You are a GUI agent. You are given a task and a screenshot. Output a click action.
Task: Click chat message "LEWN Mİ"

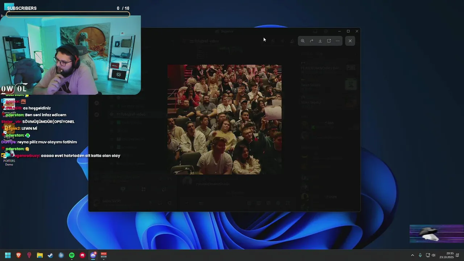(29, 128)
